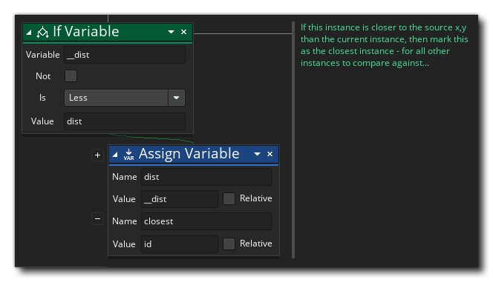
Task: Remove the Assign Variable action with X
Action: coord(270,154)
